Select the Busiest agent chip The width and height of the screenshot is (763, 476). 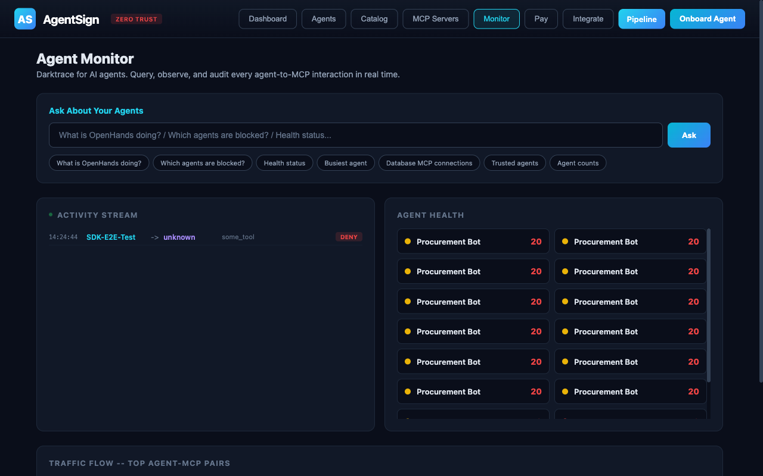pos(346,163)
